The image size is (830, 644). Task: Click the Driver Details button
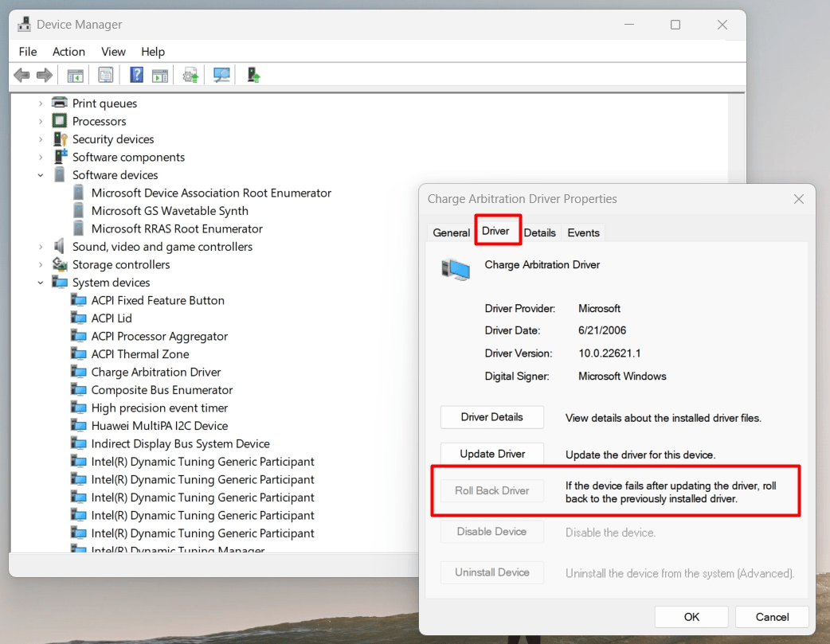coord(491,416)
